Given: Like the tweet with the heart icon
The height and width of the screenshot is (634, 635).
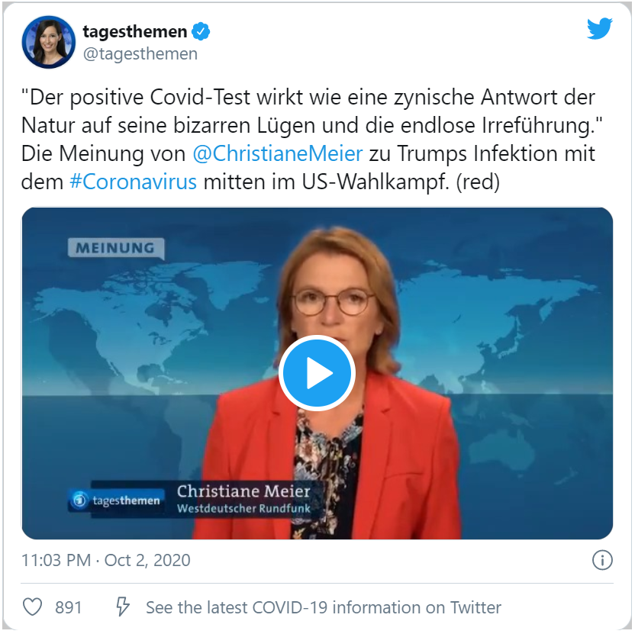Looking at the screenshot, I should 33,607.
